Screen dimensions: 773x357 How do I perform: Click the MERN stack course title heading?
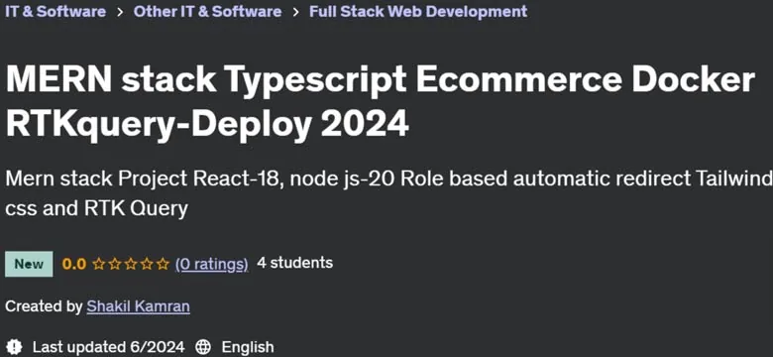(x=381, y=101)
